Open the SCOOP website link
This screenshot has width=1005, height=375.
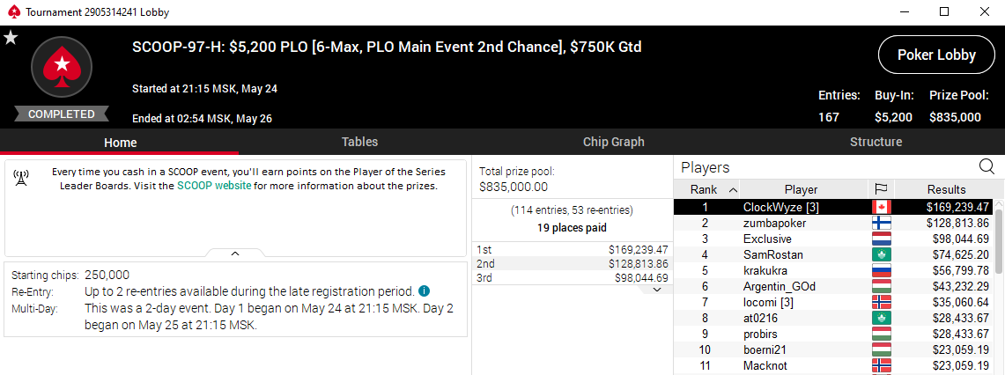(214, 187)
